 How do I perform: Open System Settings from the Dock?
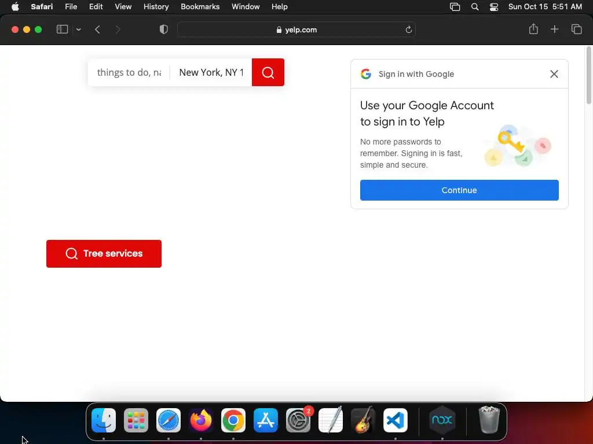click(x=298, y=420)
